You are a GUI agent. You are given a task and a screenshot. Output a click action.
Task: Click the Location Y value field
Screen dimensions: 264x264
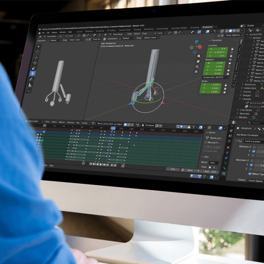click(x=219, y=52)
